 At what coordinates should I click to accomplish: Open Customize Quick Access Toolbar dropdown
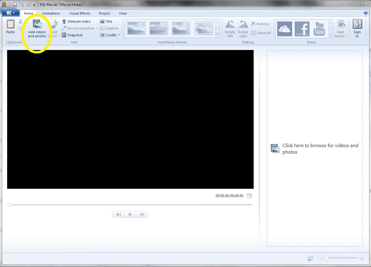(x=34, y=5)
